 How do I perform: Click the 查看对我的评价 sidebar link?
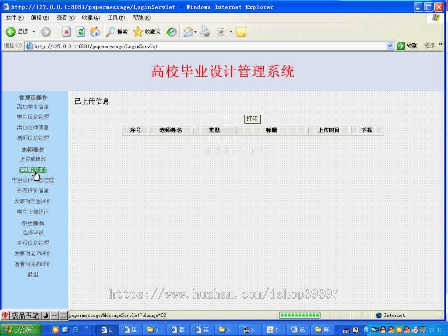(x=33, y=264)
